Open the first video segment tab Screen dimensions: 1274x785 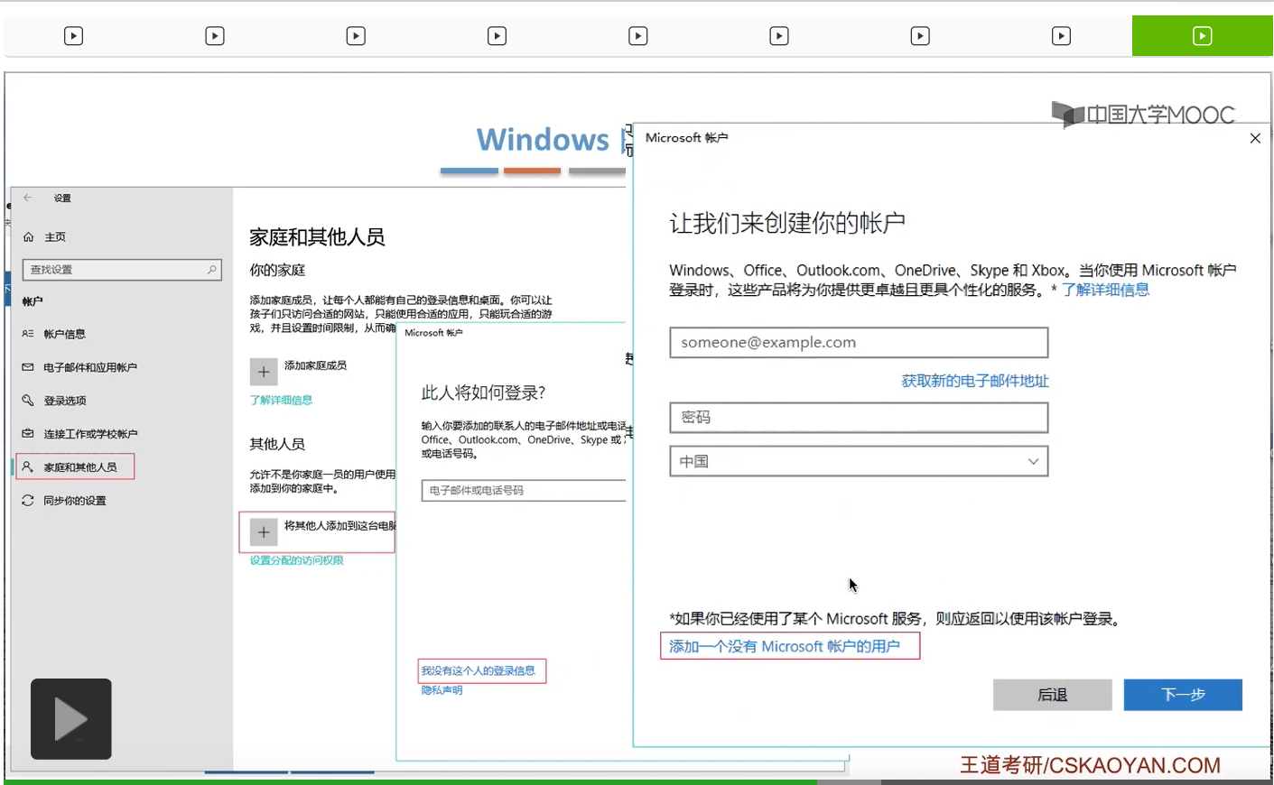74,36
